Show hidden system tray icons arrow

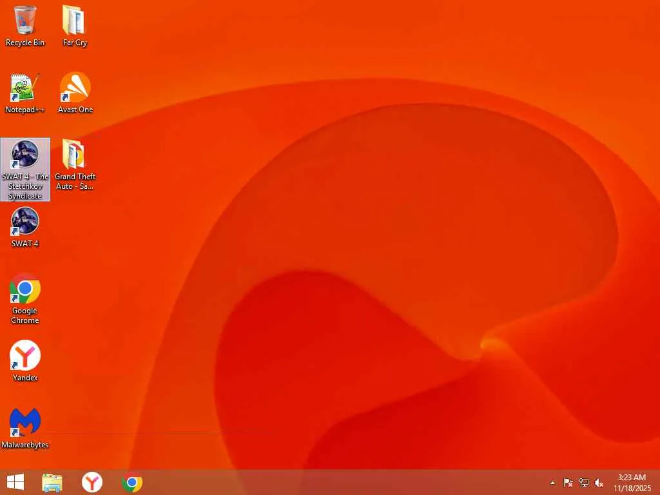(x=552, y=483)
